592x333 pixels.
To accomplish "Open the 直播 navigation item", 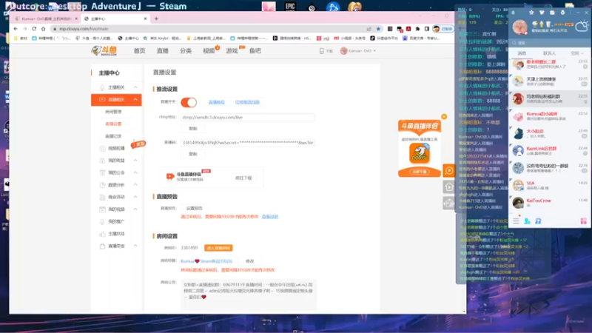I will coord(163,50).
